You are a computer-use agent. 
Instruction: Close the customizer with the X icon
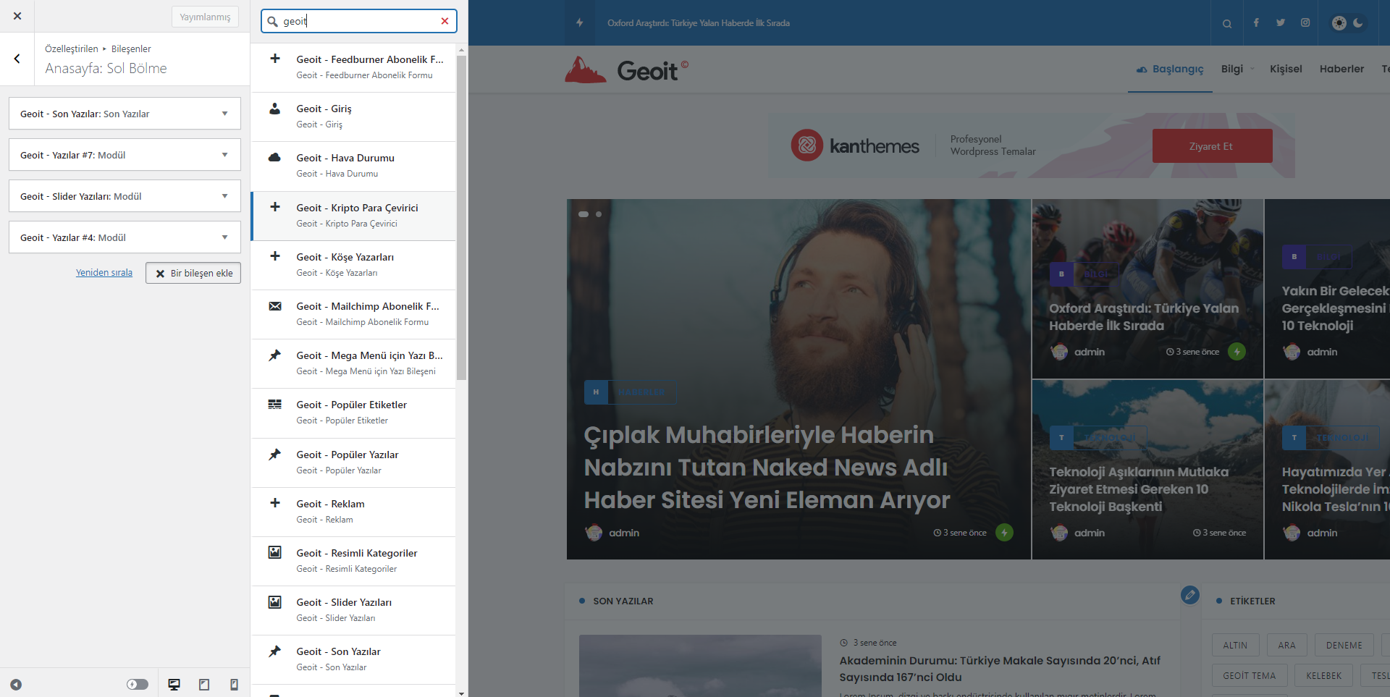[17, 16]
